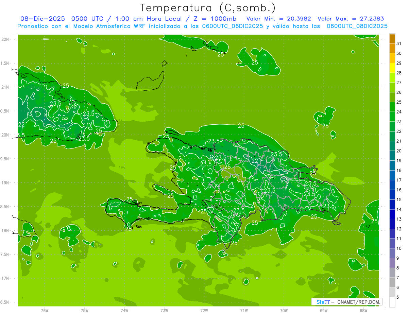This screenshot has height=315, width=408.
Task: Click the legend value 23
Action: point(399,121)
